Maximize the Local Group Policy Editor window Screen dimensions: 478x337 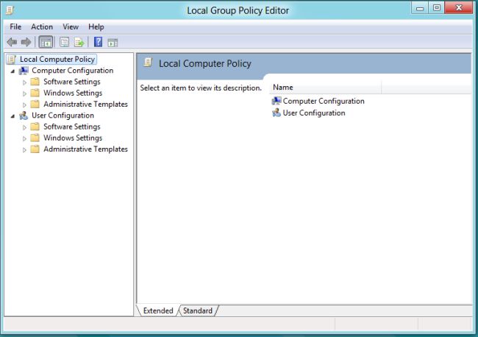pos(437,7)
